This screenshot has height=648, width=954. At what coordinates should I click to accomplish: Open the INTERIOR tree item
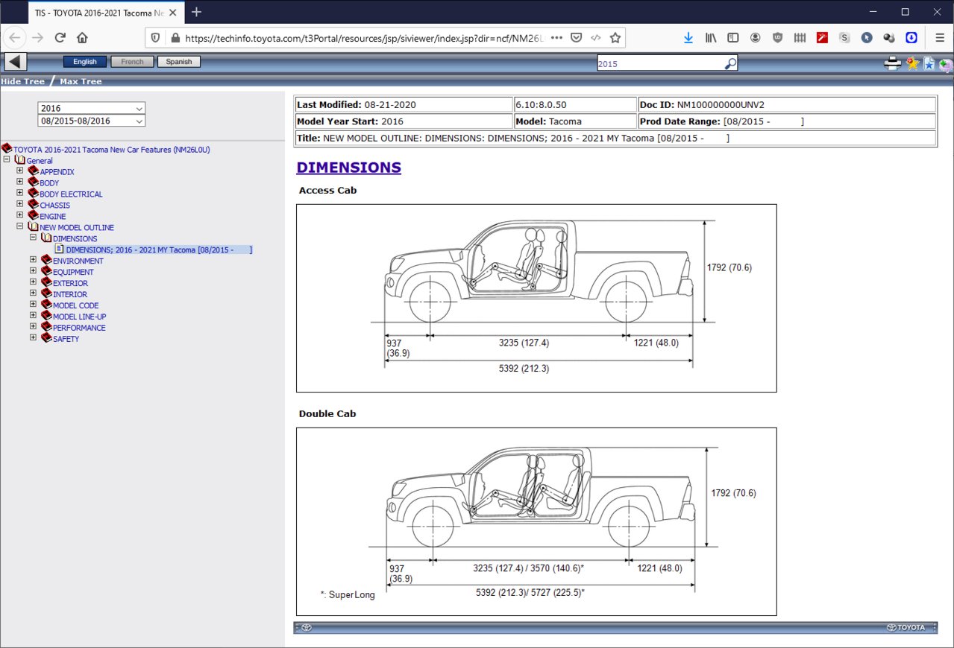click(70, 295)
